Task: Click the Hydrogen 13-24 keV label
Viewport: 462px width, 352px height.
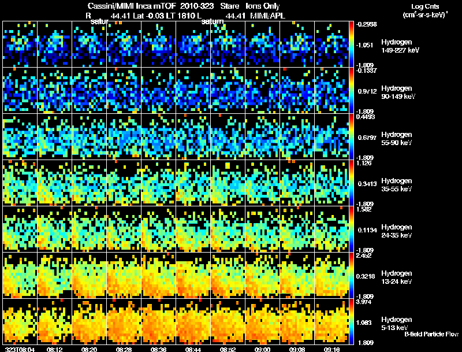Action: coord(397,277)
